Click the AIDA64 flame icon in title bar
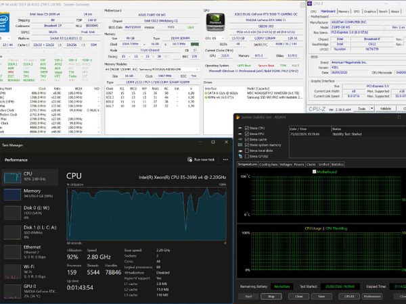This screenshot has width=406, height=304. pos(238,118)
